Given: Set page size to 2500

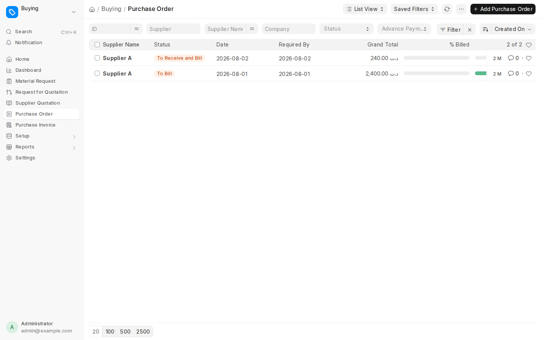Looking at the screenshot, I should coord(143,332).
